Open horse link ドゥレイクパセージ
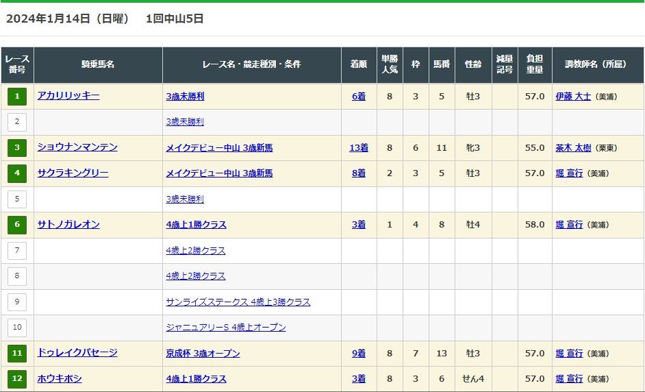The width and height of the screenshot is (645, 392). pos(77,353)
